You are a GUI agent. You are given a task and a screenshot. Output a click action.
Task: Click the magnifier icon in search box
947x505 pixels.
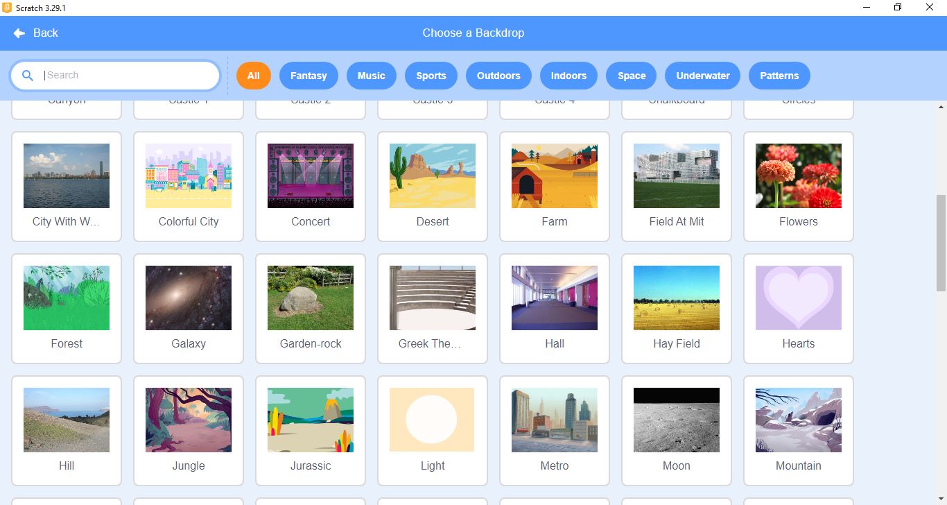click(x=28, y=76)
